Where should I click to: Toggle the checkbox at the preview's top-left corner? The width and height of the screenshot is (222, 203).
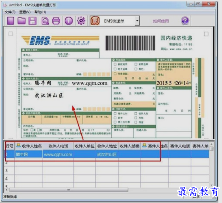coord(11,34)
